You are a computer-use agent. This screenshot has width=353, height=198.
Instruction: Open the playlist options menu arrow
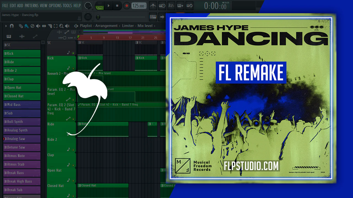(6, 26)
